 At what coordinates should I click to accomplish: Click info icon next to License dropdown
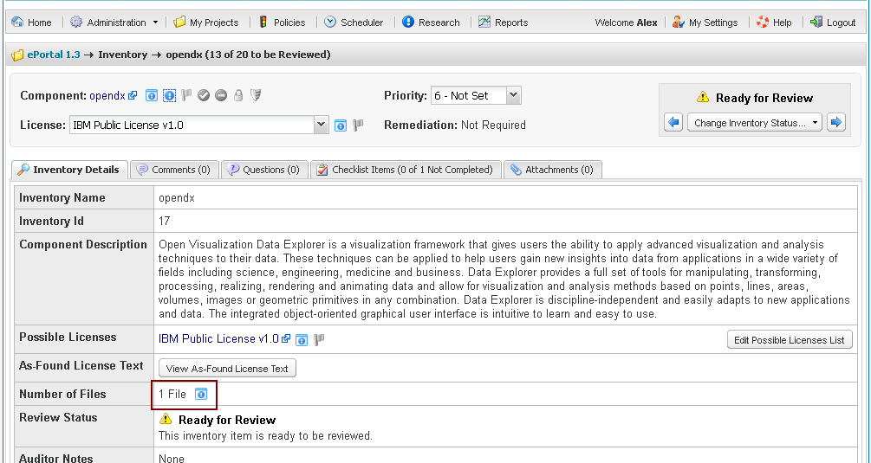[x=341, y=125]
